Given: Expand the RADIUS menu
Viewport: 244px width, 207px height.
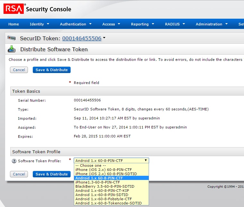Looking at the screenshot, I should pyautogui.click(x=175, y=24).
